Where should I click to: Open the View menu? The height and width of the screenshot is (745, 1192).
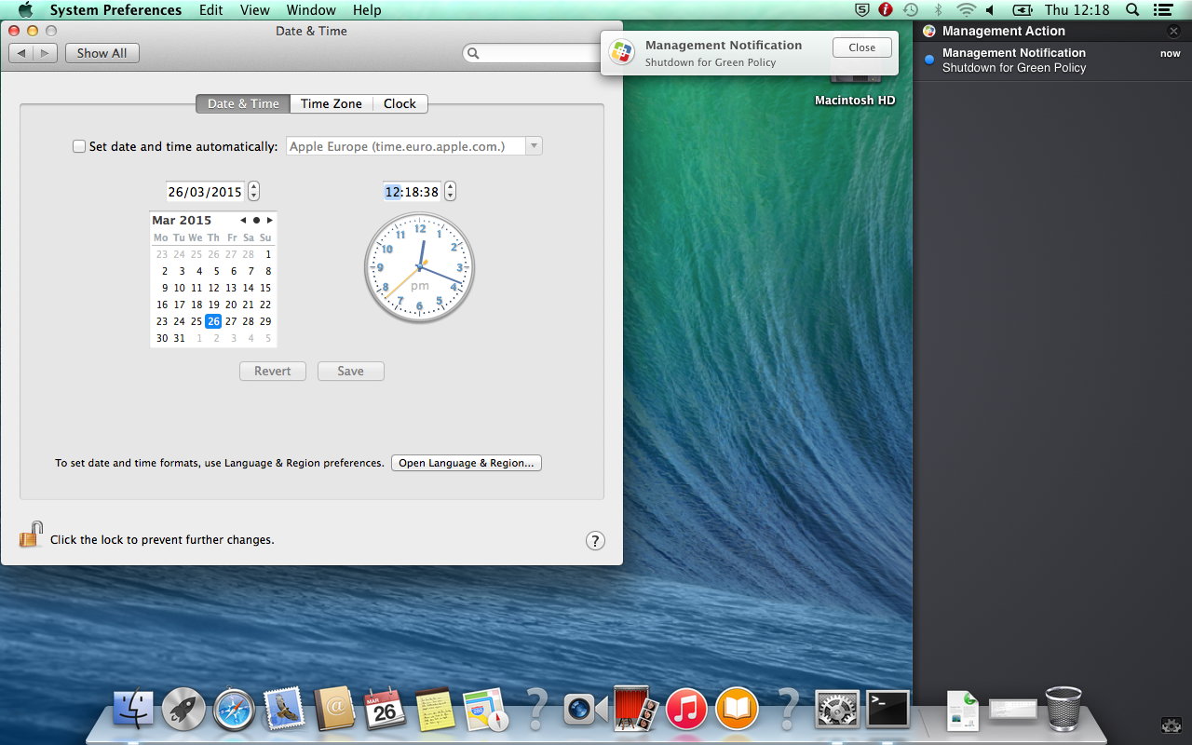point(255,10)
